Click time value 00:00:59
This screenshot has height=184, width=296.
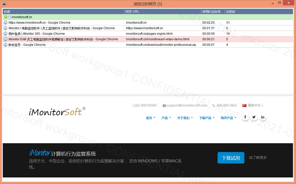tap(208, 34)
